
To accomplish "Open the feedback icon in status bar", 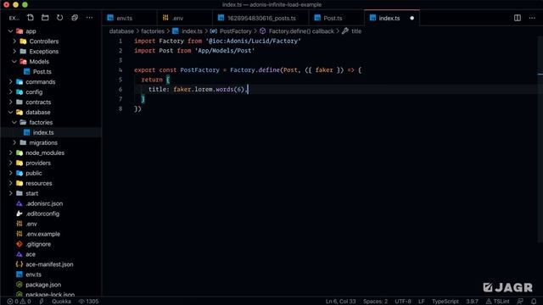I will pyautogui.click(x=520, y=302).
